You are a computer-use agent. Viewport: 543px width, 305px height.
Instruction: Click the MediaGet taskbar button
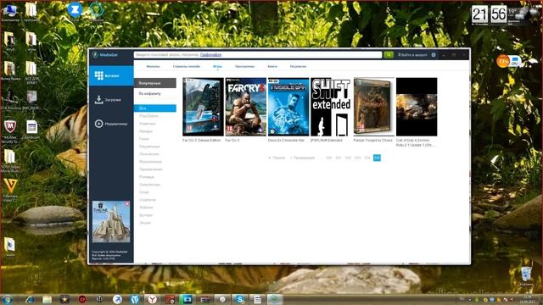coord(274,299)
